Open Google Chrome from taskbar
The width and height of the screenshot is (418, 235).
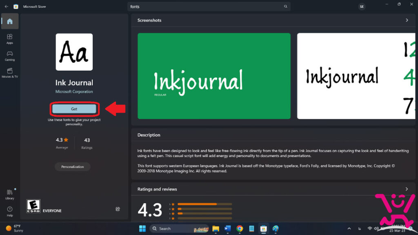point(240,228)
